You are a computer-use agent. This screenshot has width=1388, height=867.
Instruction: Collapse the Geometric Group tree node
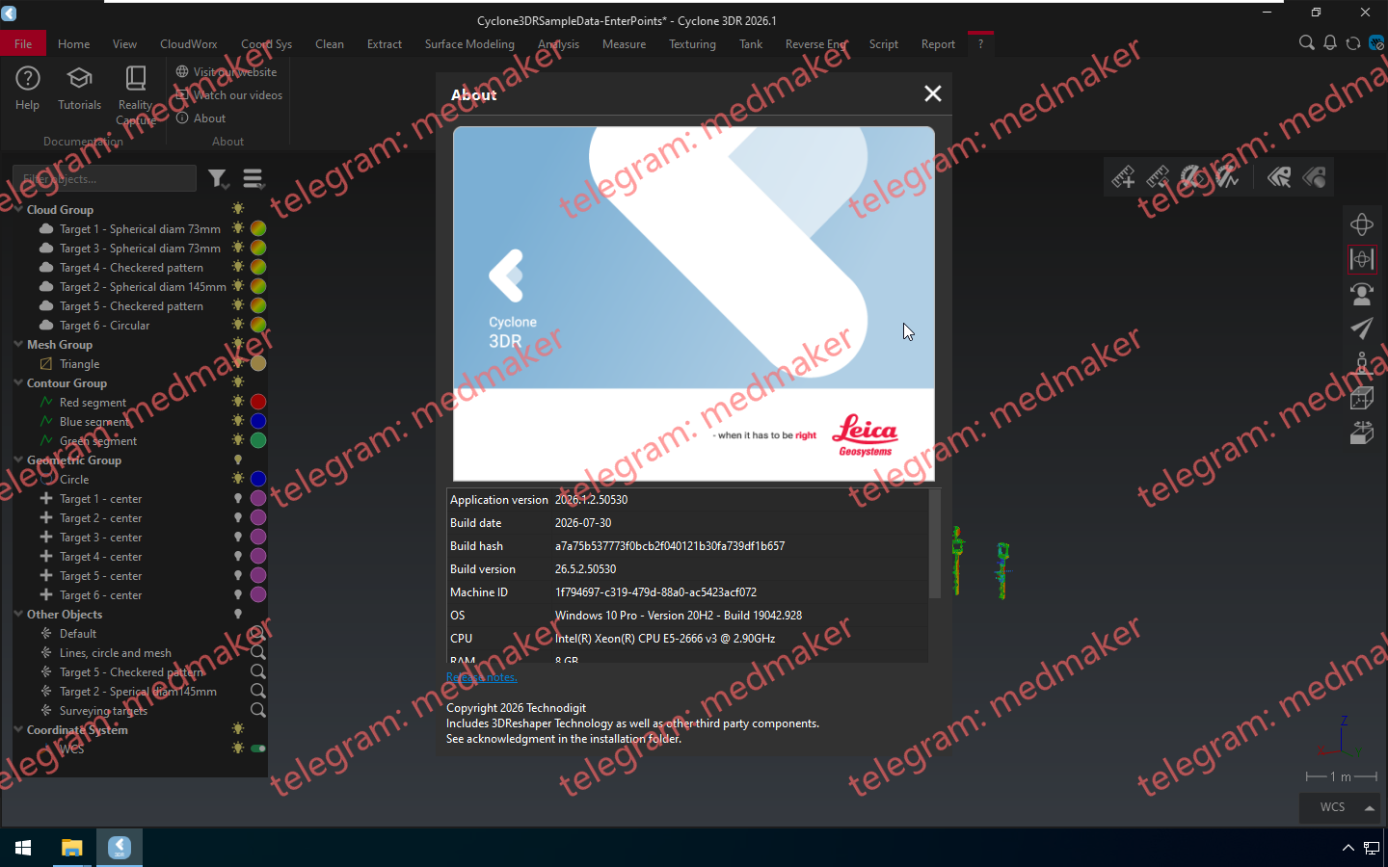[x=18, y=460]
